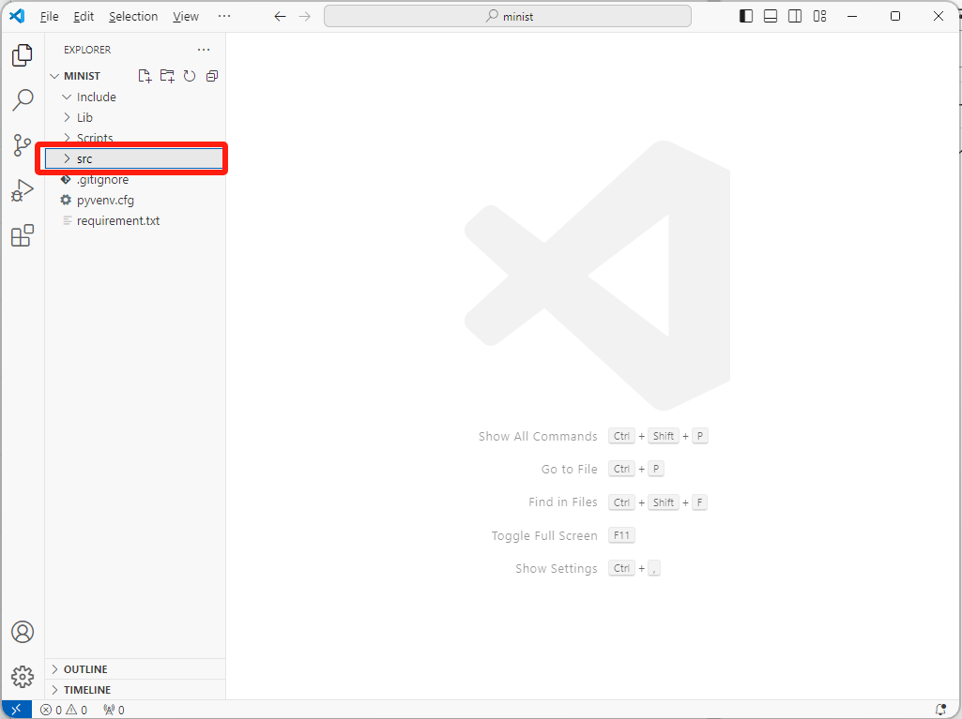Minimize the VS Code window

click(x=851, y=16)
